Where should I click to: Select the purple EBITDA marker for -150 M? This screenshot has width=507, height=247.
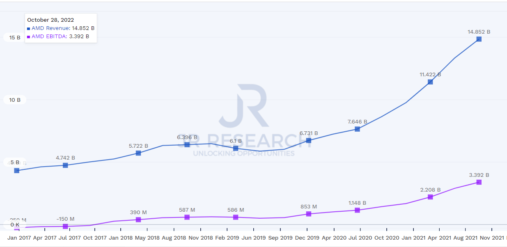click(x=65, y=226)
